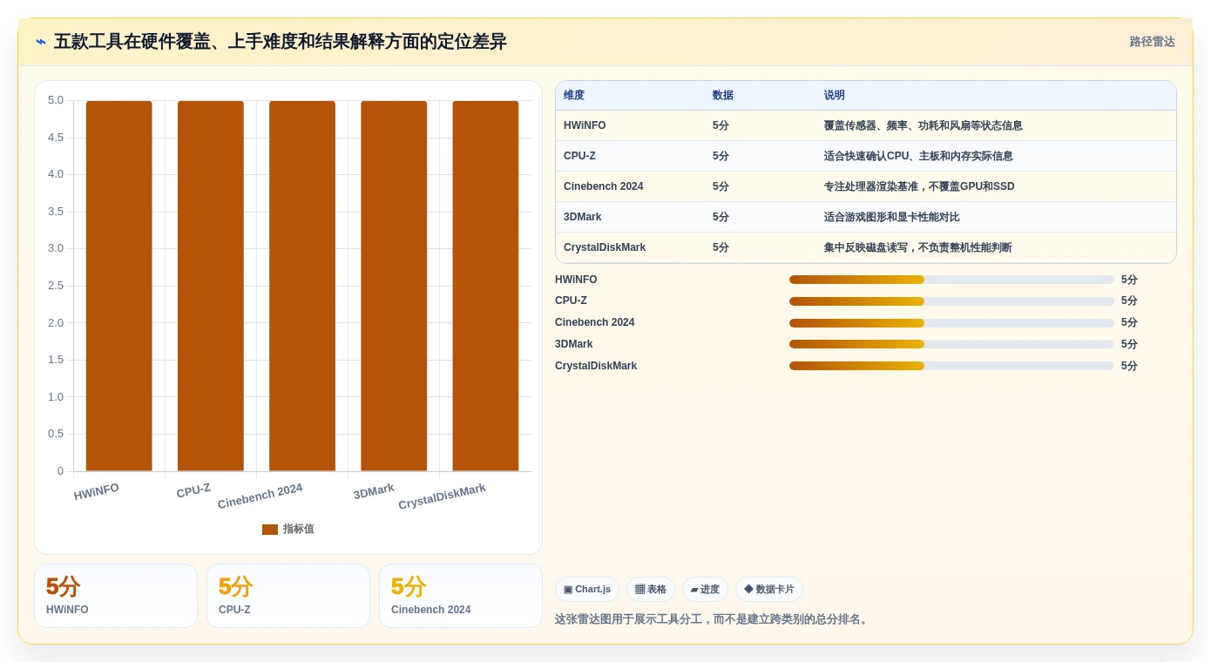Click the 路径雷达 label in header
The height and width of the screenshot is (662, 1211).
(1152, 42)
